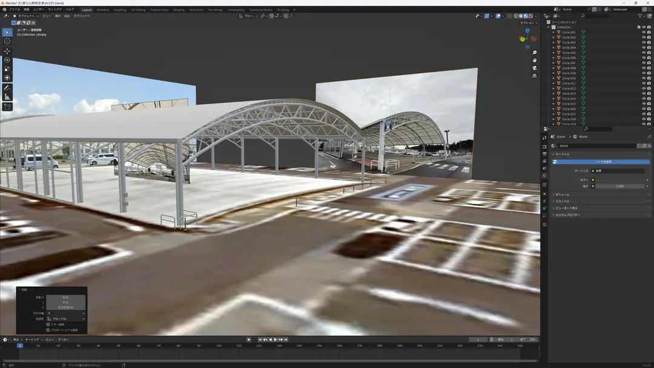
Task: Select the Add Cube tool
Action: coord(7,107)
